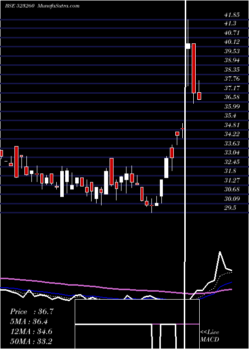This screenshot has height=349, width=249.
Task: Select the 33.04 price axis label
Action: [x=232, y=153]
